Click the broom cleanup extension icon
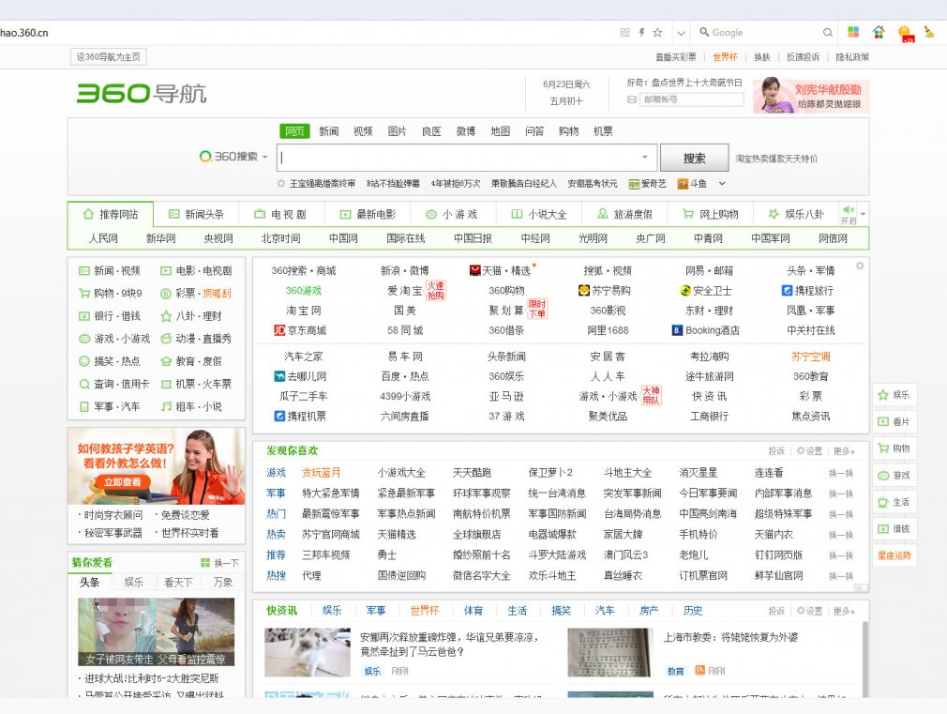Viewport: 947px width, 714px height. 929,32
